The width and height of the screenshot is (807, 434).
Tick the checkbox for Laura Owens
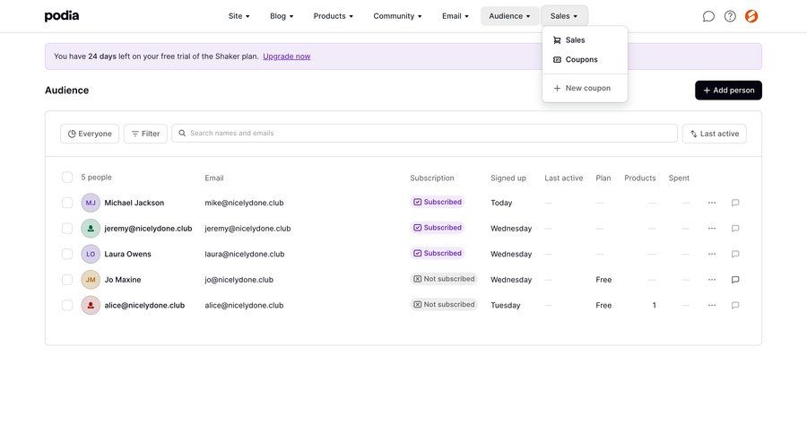67,254
